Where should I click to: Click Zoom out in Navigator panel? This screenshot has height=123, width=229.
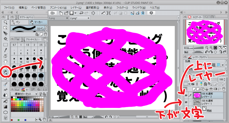point(207,48)
